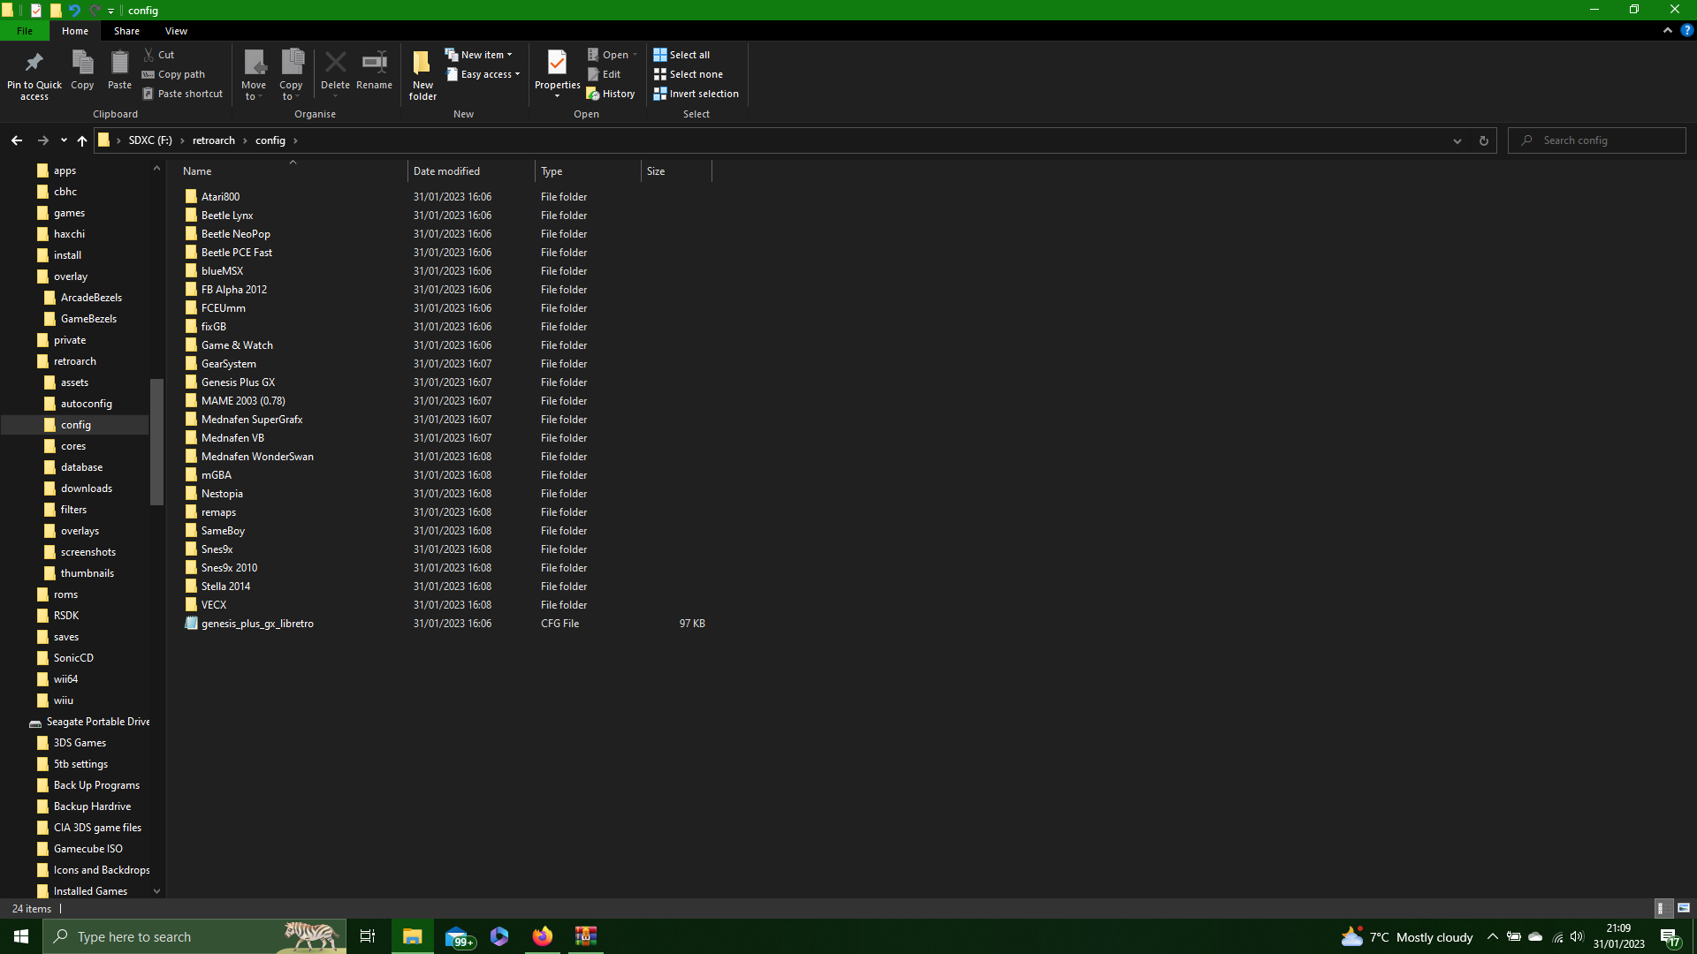The width and height of the screenshot is (1697, 954).
Task: Sort by Date modified column
Action: (471, 171)
